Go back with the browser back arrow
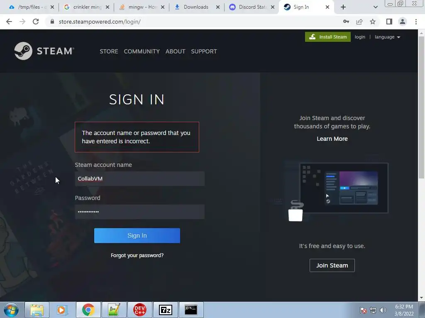425x318 pixels. coord(9,22)
